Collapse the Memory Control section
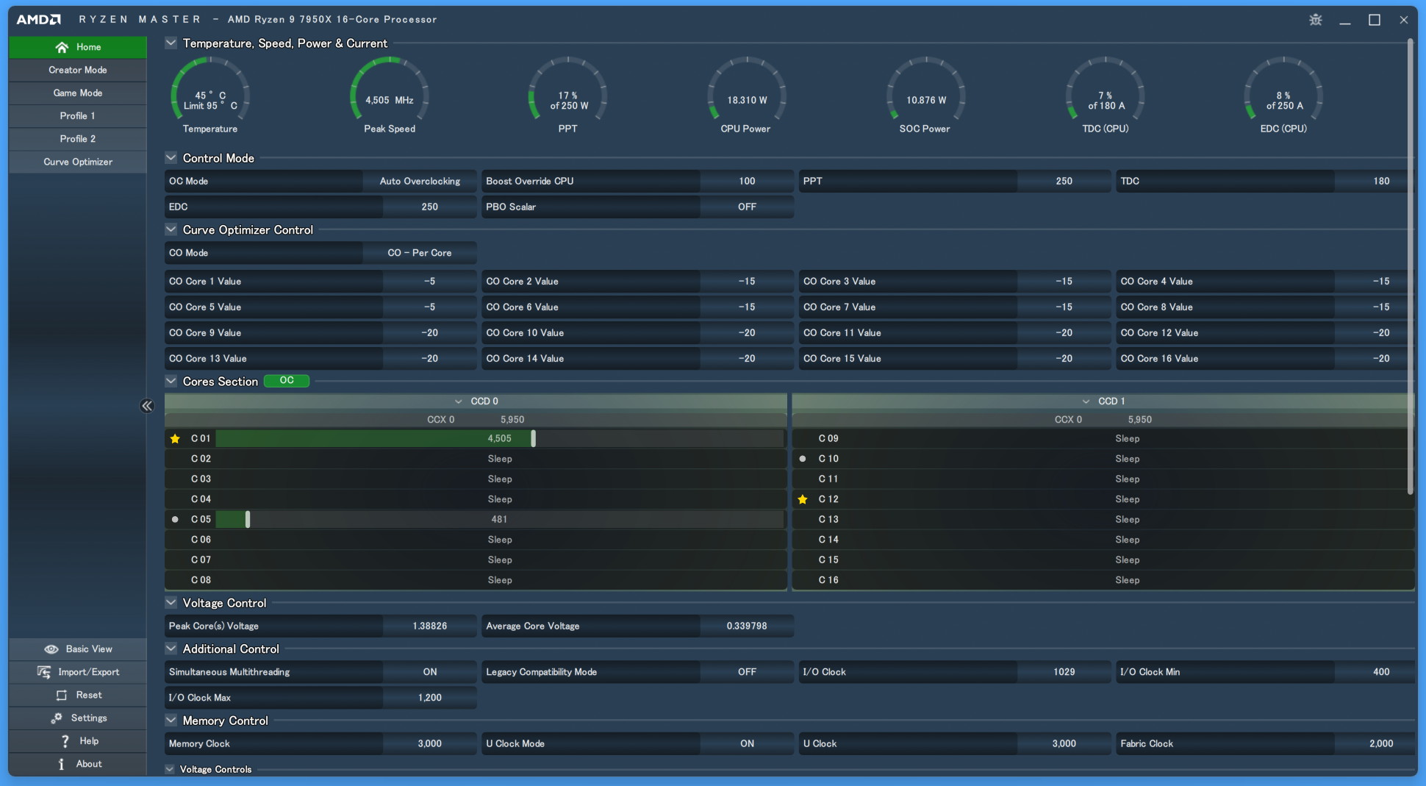 (171, 721)
